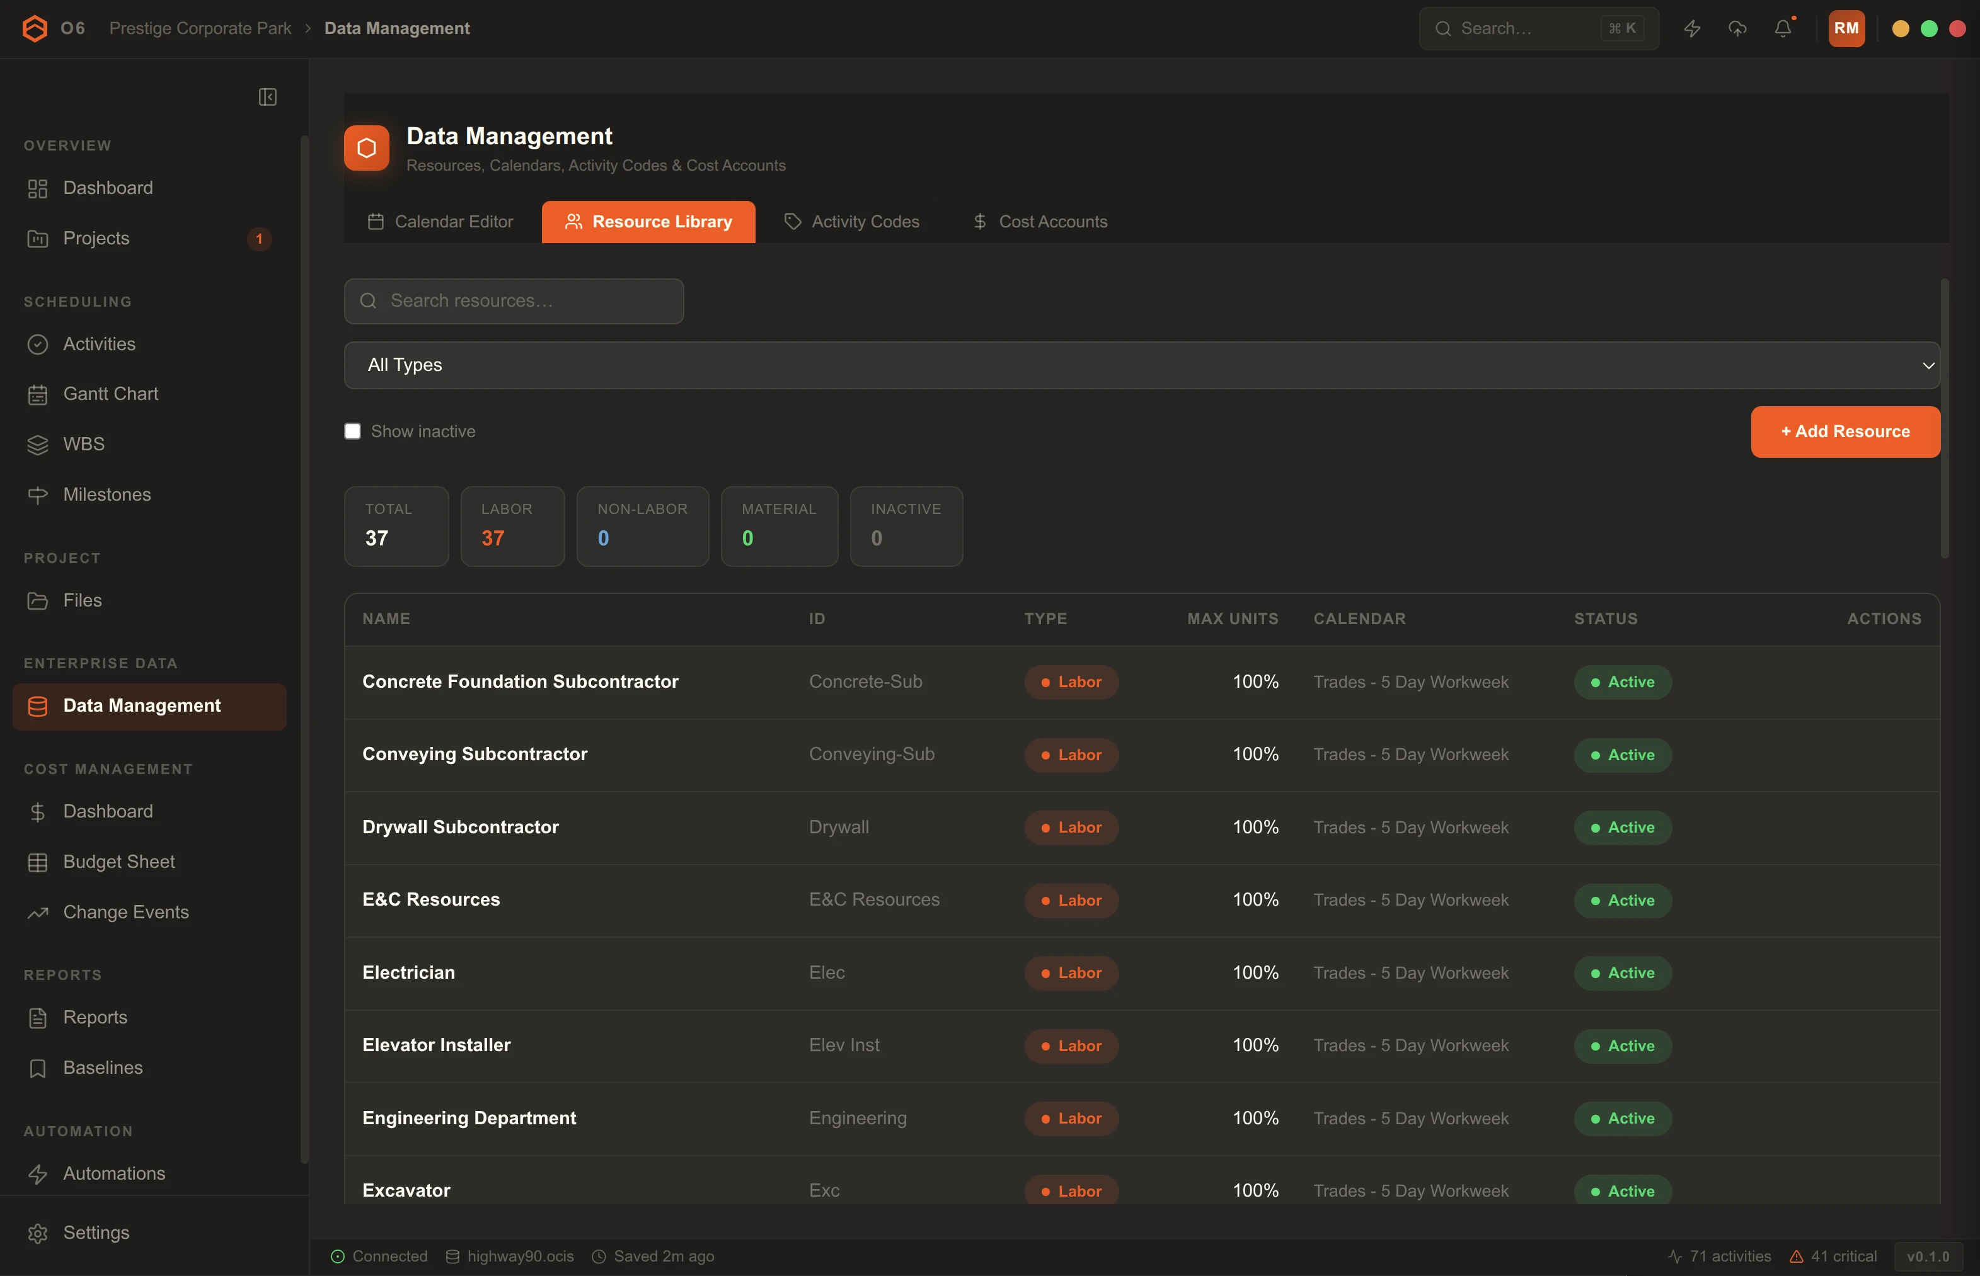Click the Projects sidebar icon

coord(37,239)
